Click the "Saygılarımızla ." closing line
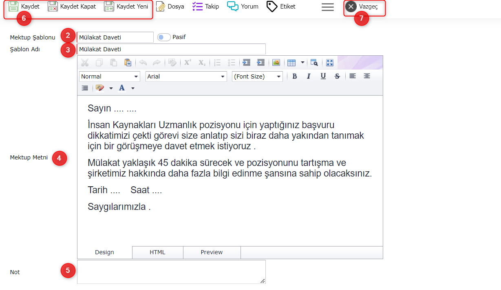501x290 pixels. click(x=119, y=207)
